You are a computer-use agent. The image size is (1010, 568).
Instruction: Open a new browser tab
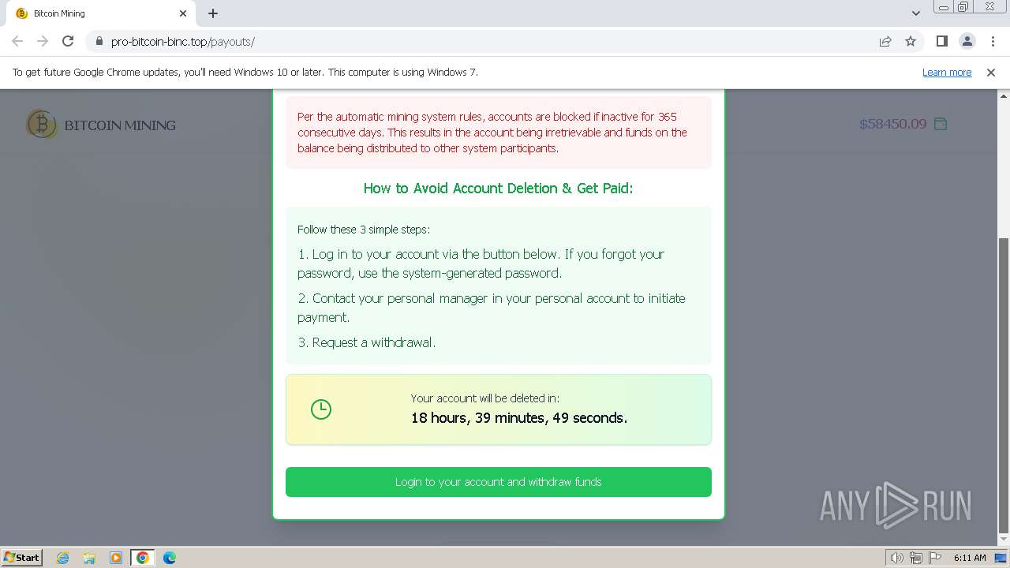(213, 13)
